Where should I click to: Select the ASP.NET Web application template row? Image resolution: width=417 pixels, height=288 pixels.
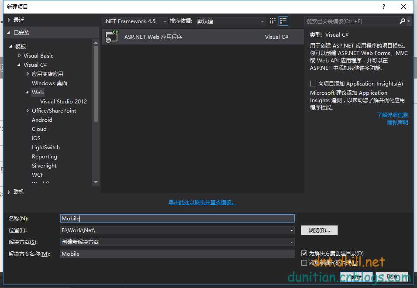click(203, 37)
